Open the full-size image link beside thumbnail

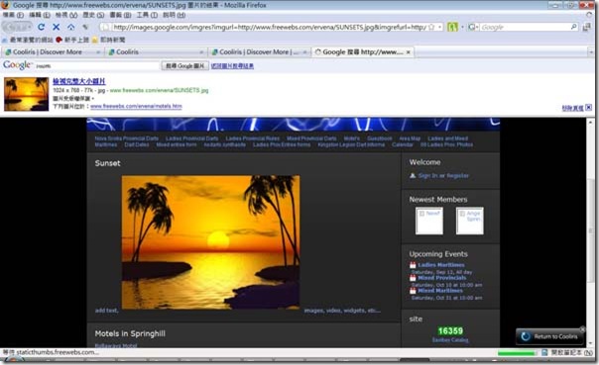tap(79, 81)
